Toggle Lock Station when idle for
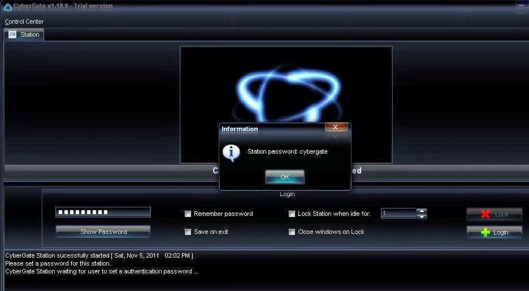 click(292, 214)
